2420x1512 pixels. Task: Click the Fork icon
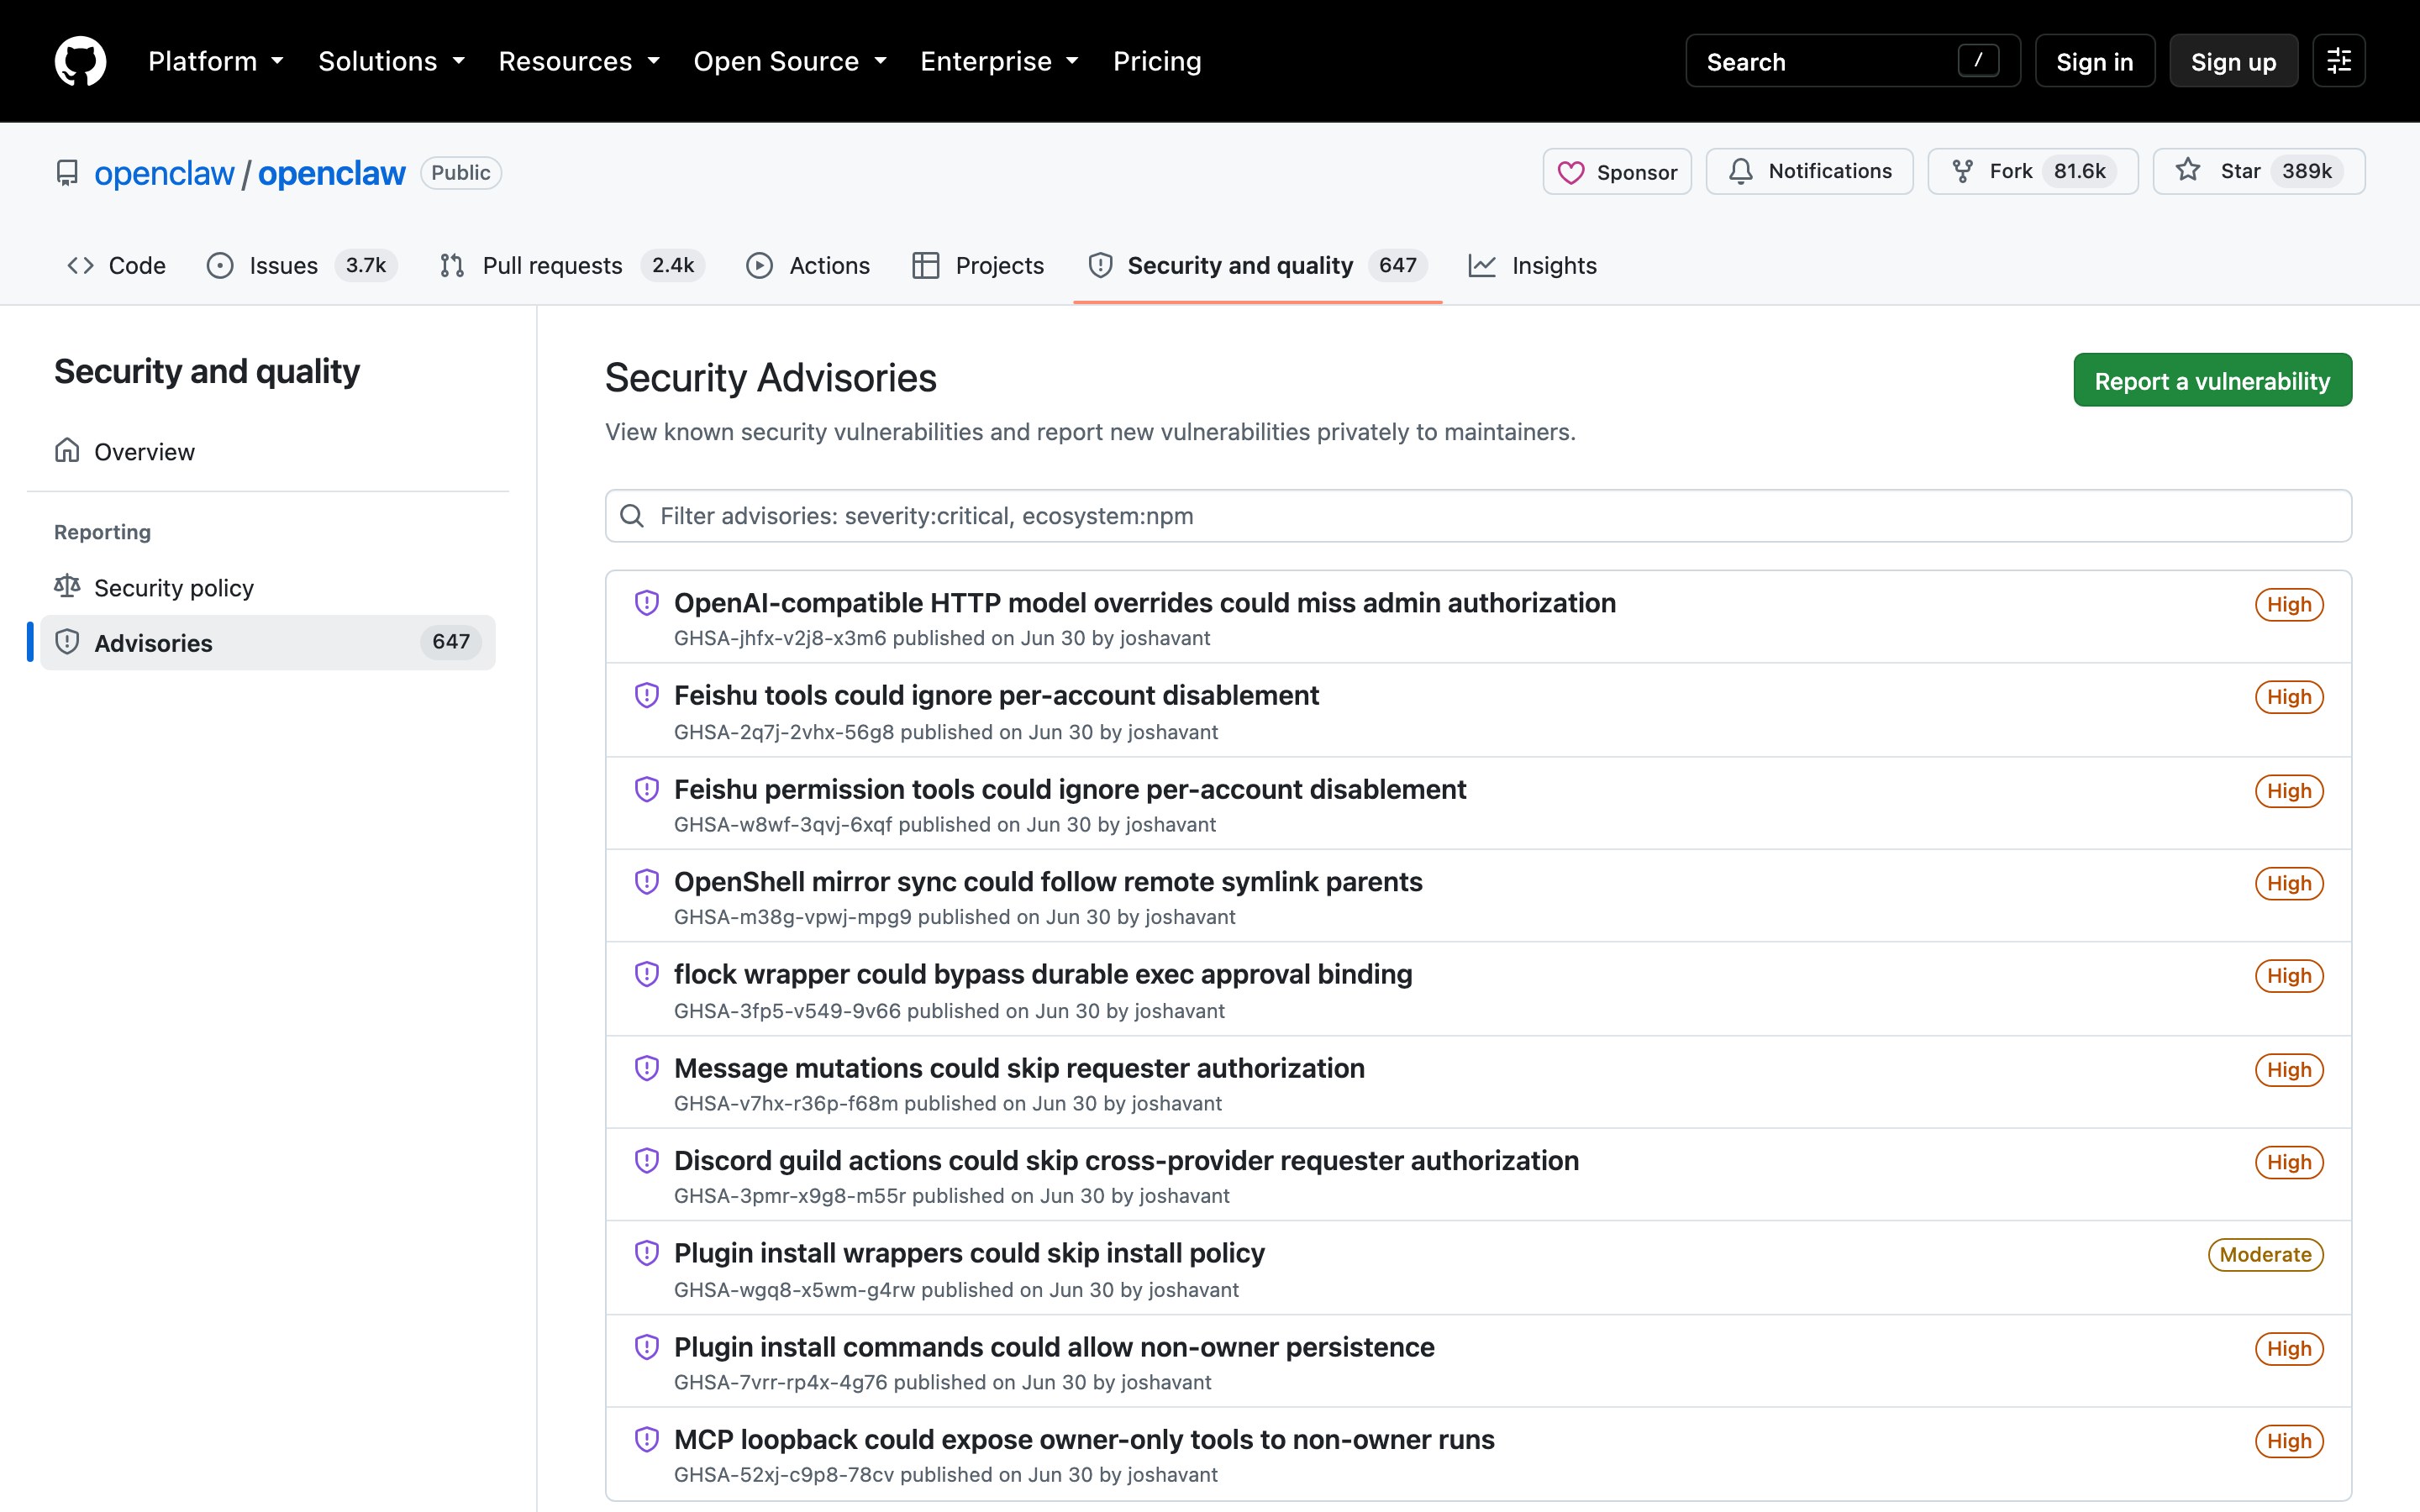click(x=1963, y=171)
